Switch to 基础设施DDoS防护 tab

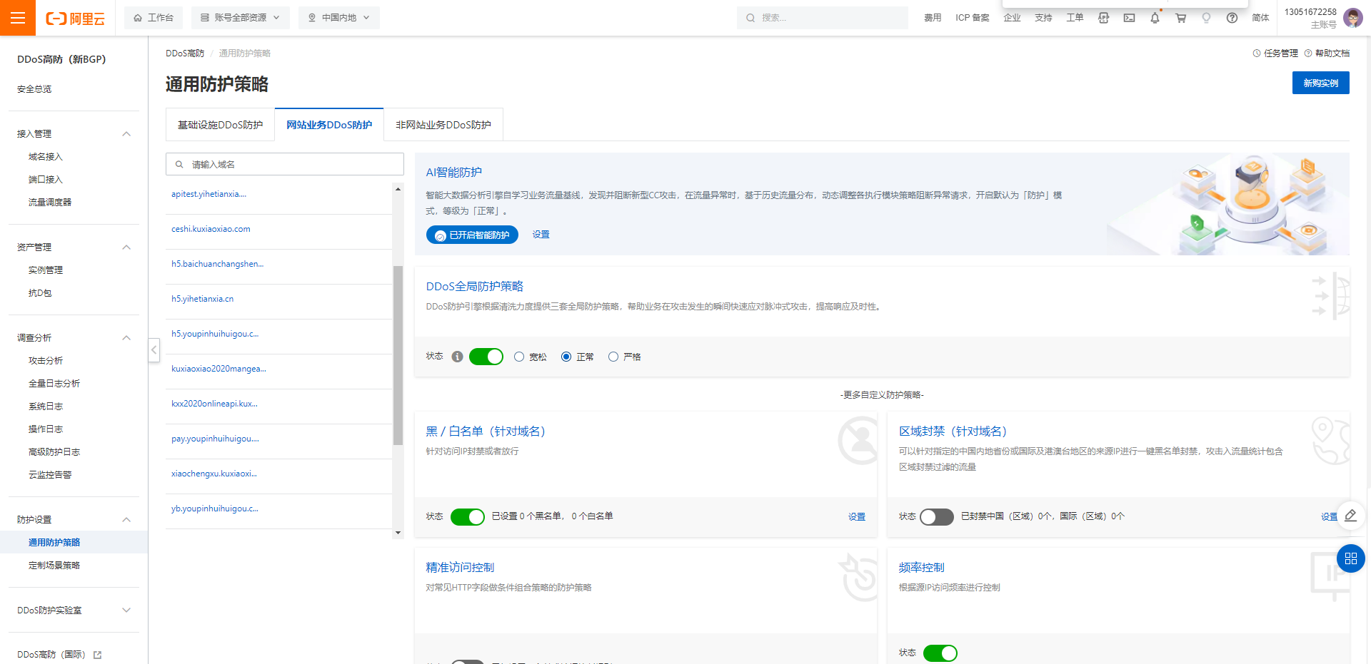click(x=220, y=125)
